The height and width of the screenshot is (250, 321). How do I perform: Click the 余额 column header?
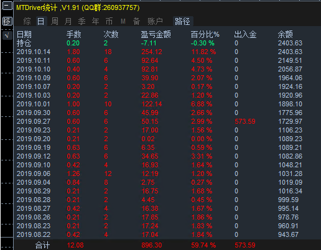coord(285,34)
